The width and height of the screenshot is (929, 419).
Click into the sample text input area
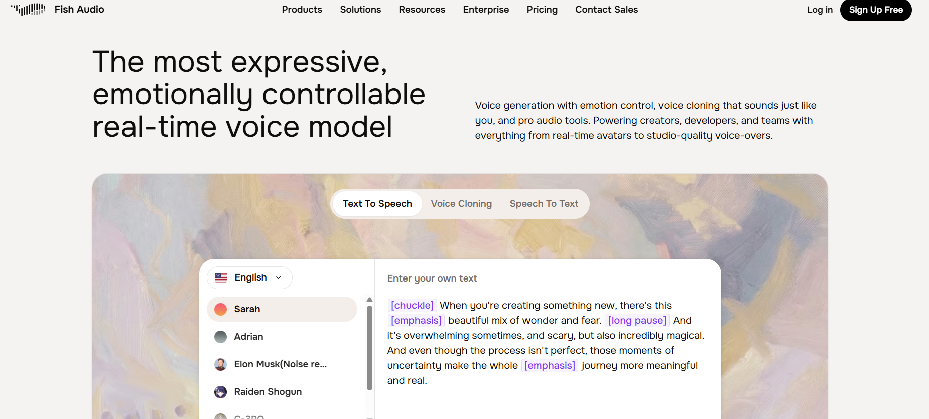click(x=547, y=343)
